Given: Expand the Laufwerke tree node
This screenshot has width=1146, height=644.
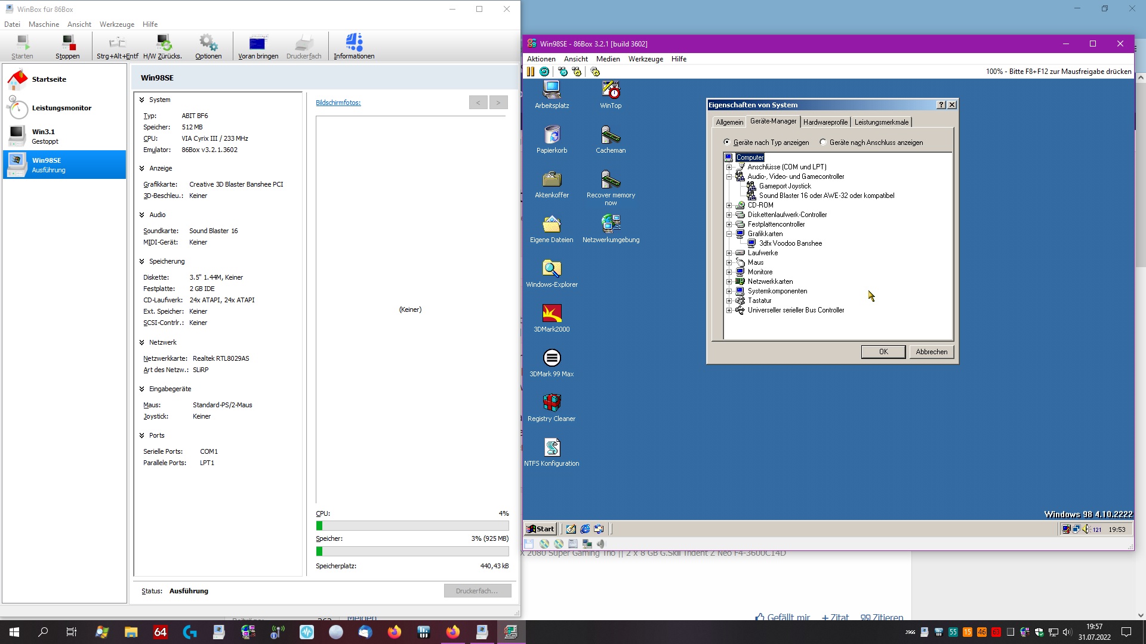Looking at the screenshot, I should click(x=729, y=253).
